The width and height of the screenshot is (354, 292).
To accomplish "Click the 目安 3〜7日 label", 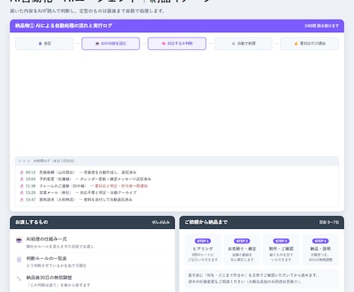I will tap(329, 222).
